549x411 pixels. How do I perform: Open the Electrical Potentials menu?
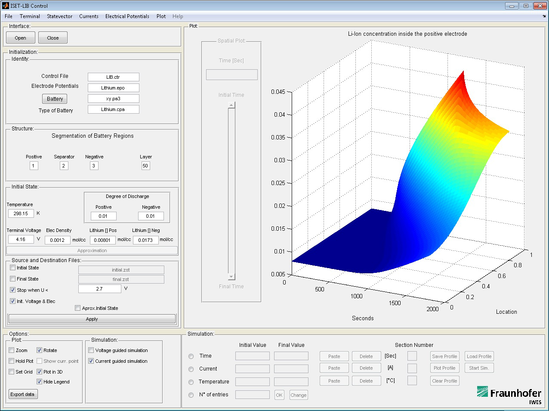click(x=127, y=16)
